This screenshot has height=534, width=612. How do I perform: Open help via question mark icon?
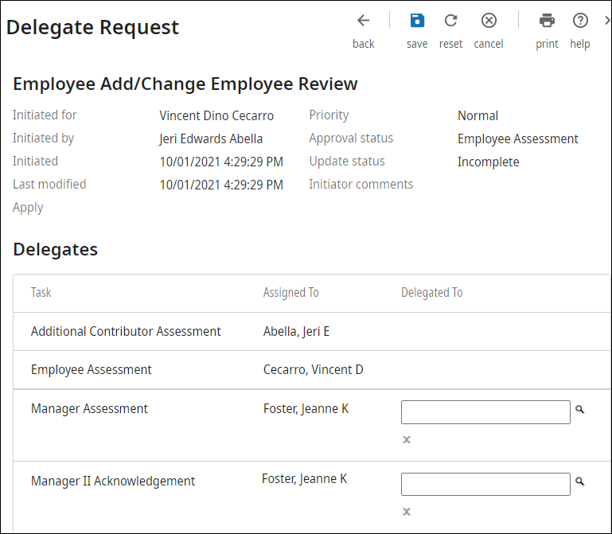click(x=580, y=21)
